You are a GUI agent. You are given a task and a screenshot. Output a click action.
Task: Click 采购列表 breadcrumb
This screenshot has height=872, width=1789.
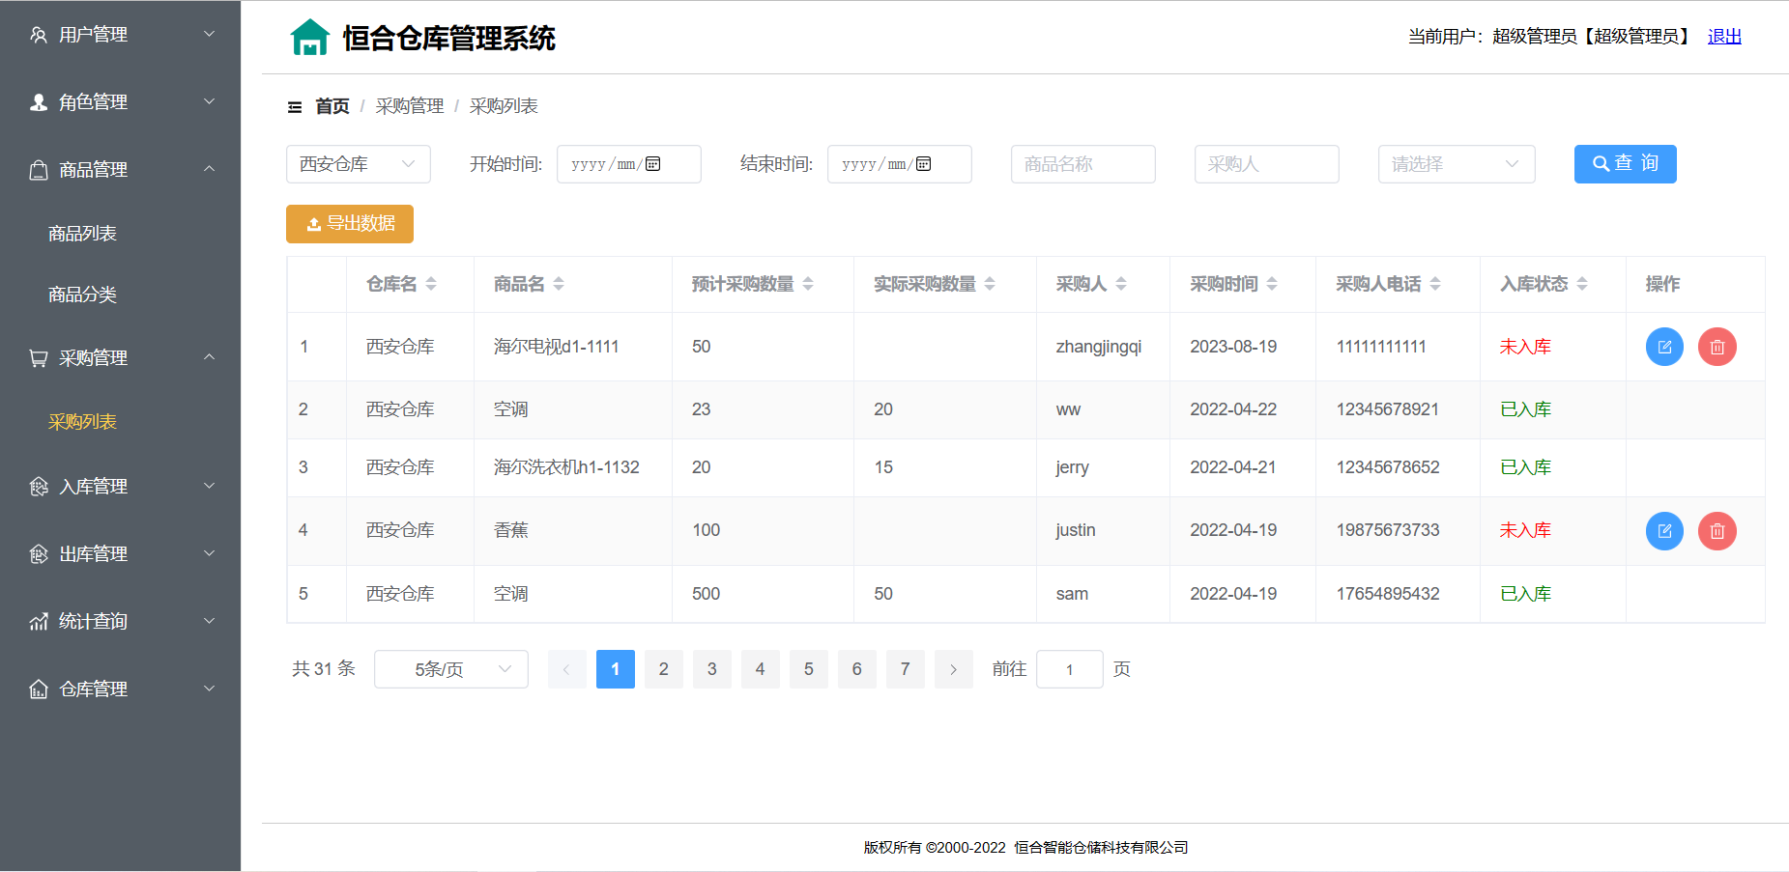(504, 106)
